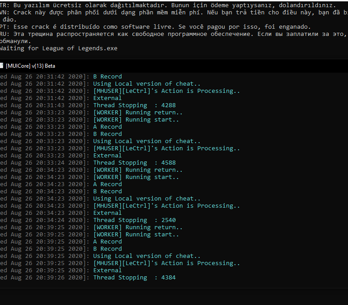Select "B Record" logged at 20:33:23
Viewport: 348px width, 305px height.
pos(108,134)
